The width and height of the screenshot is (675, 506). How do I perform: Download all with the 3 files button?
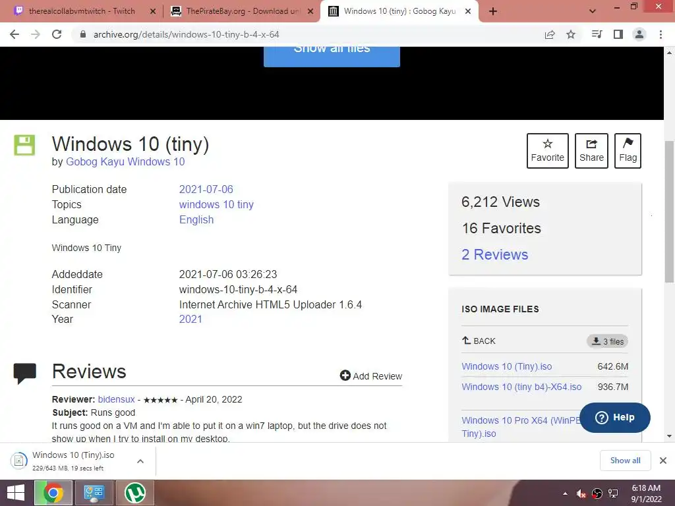(607, 341)
